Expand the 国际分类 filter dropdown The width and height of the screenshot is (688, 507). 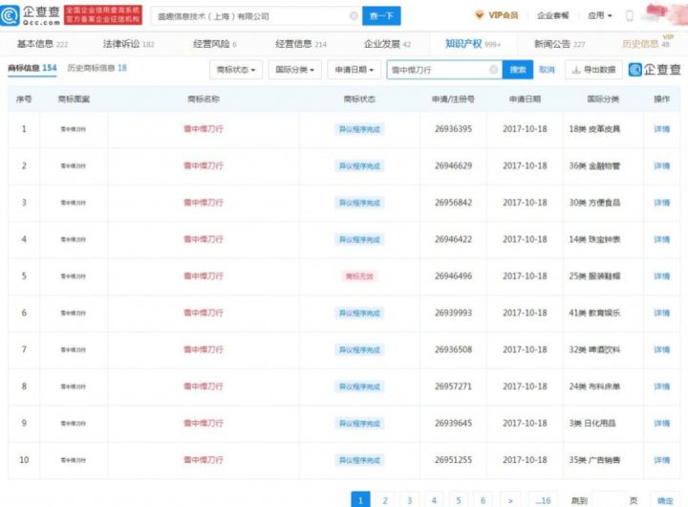(294, 70)
